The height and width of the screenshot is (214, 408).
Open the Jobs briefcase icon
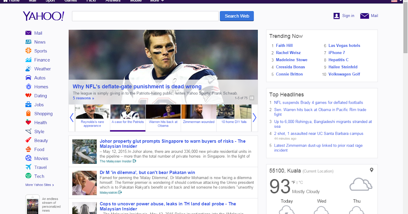tap(28, 105)
